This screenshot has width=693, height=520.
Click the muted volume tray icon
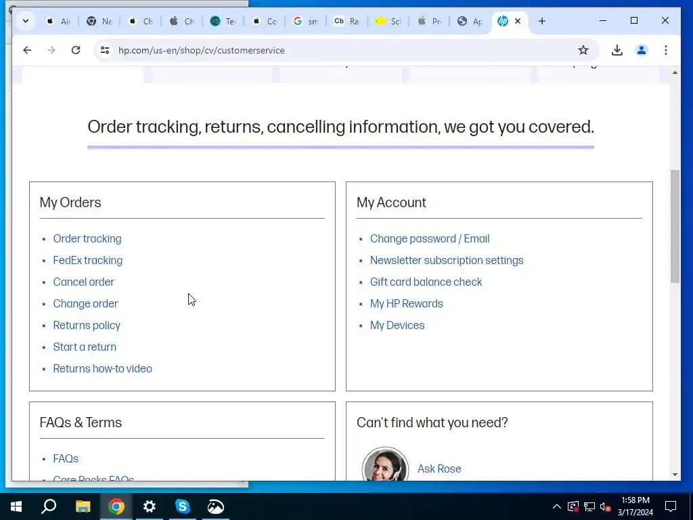pos(606,506)
